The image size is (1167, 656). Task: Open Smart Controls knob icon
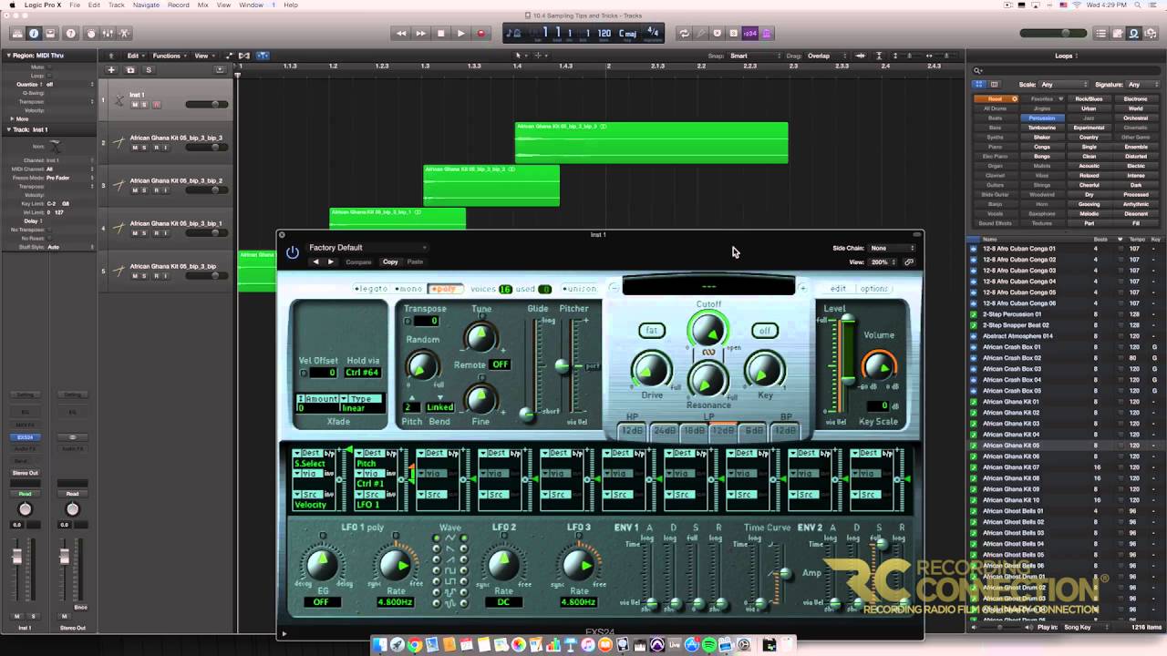[x=90, y=34]
